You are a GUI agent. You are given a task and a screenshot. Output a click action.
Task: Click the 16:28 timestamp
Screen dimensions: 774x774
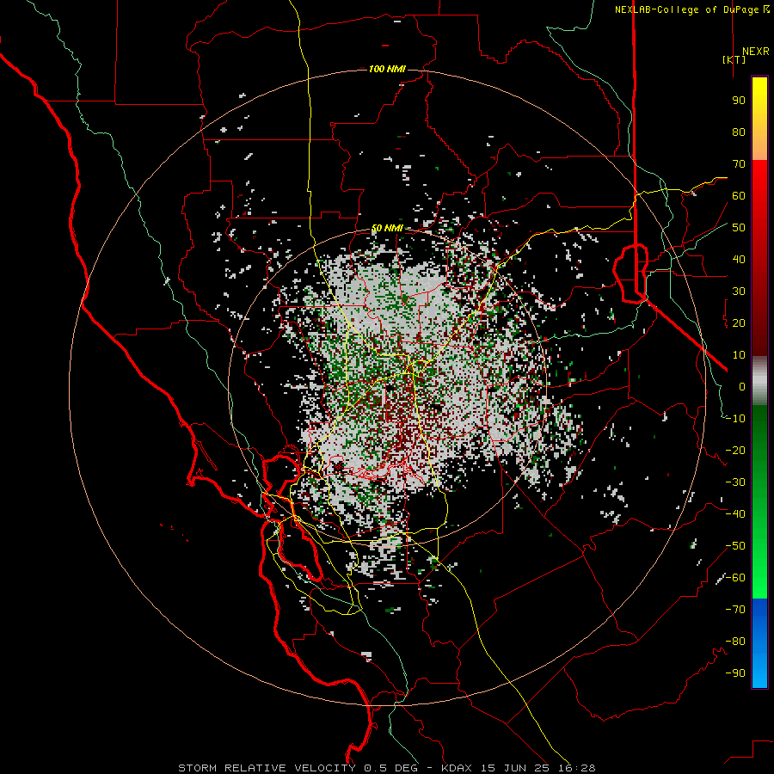click(x=576, y=768)
